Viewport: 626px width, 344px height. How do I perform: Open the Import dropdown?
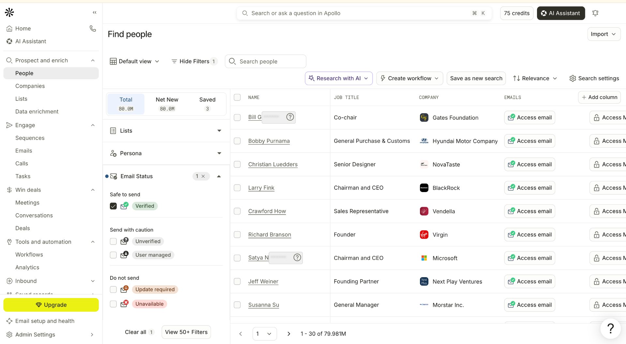click(x=604, y=34)
